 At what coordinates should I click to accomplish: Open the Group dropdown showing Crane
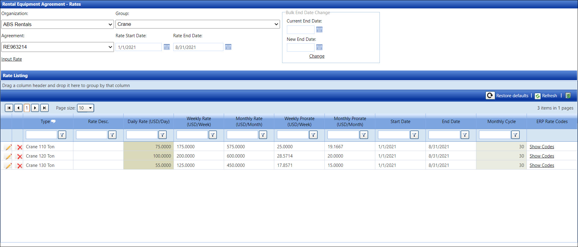tap(198, 24)
